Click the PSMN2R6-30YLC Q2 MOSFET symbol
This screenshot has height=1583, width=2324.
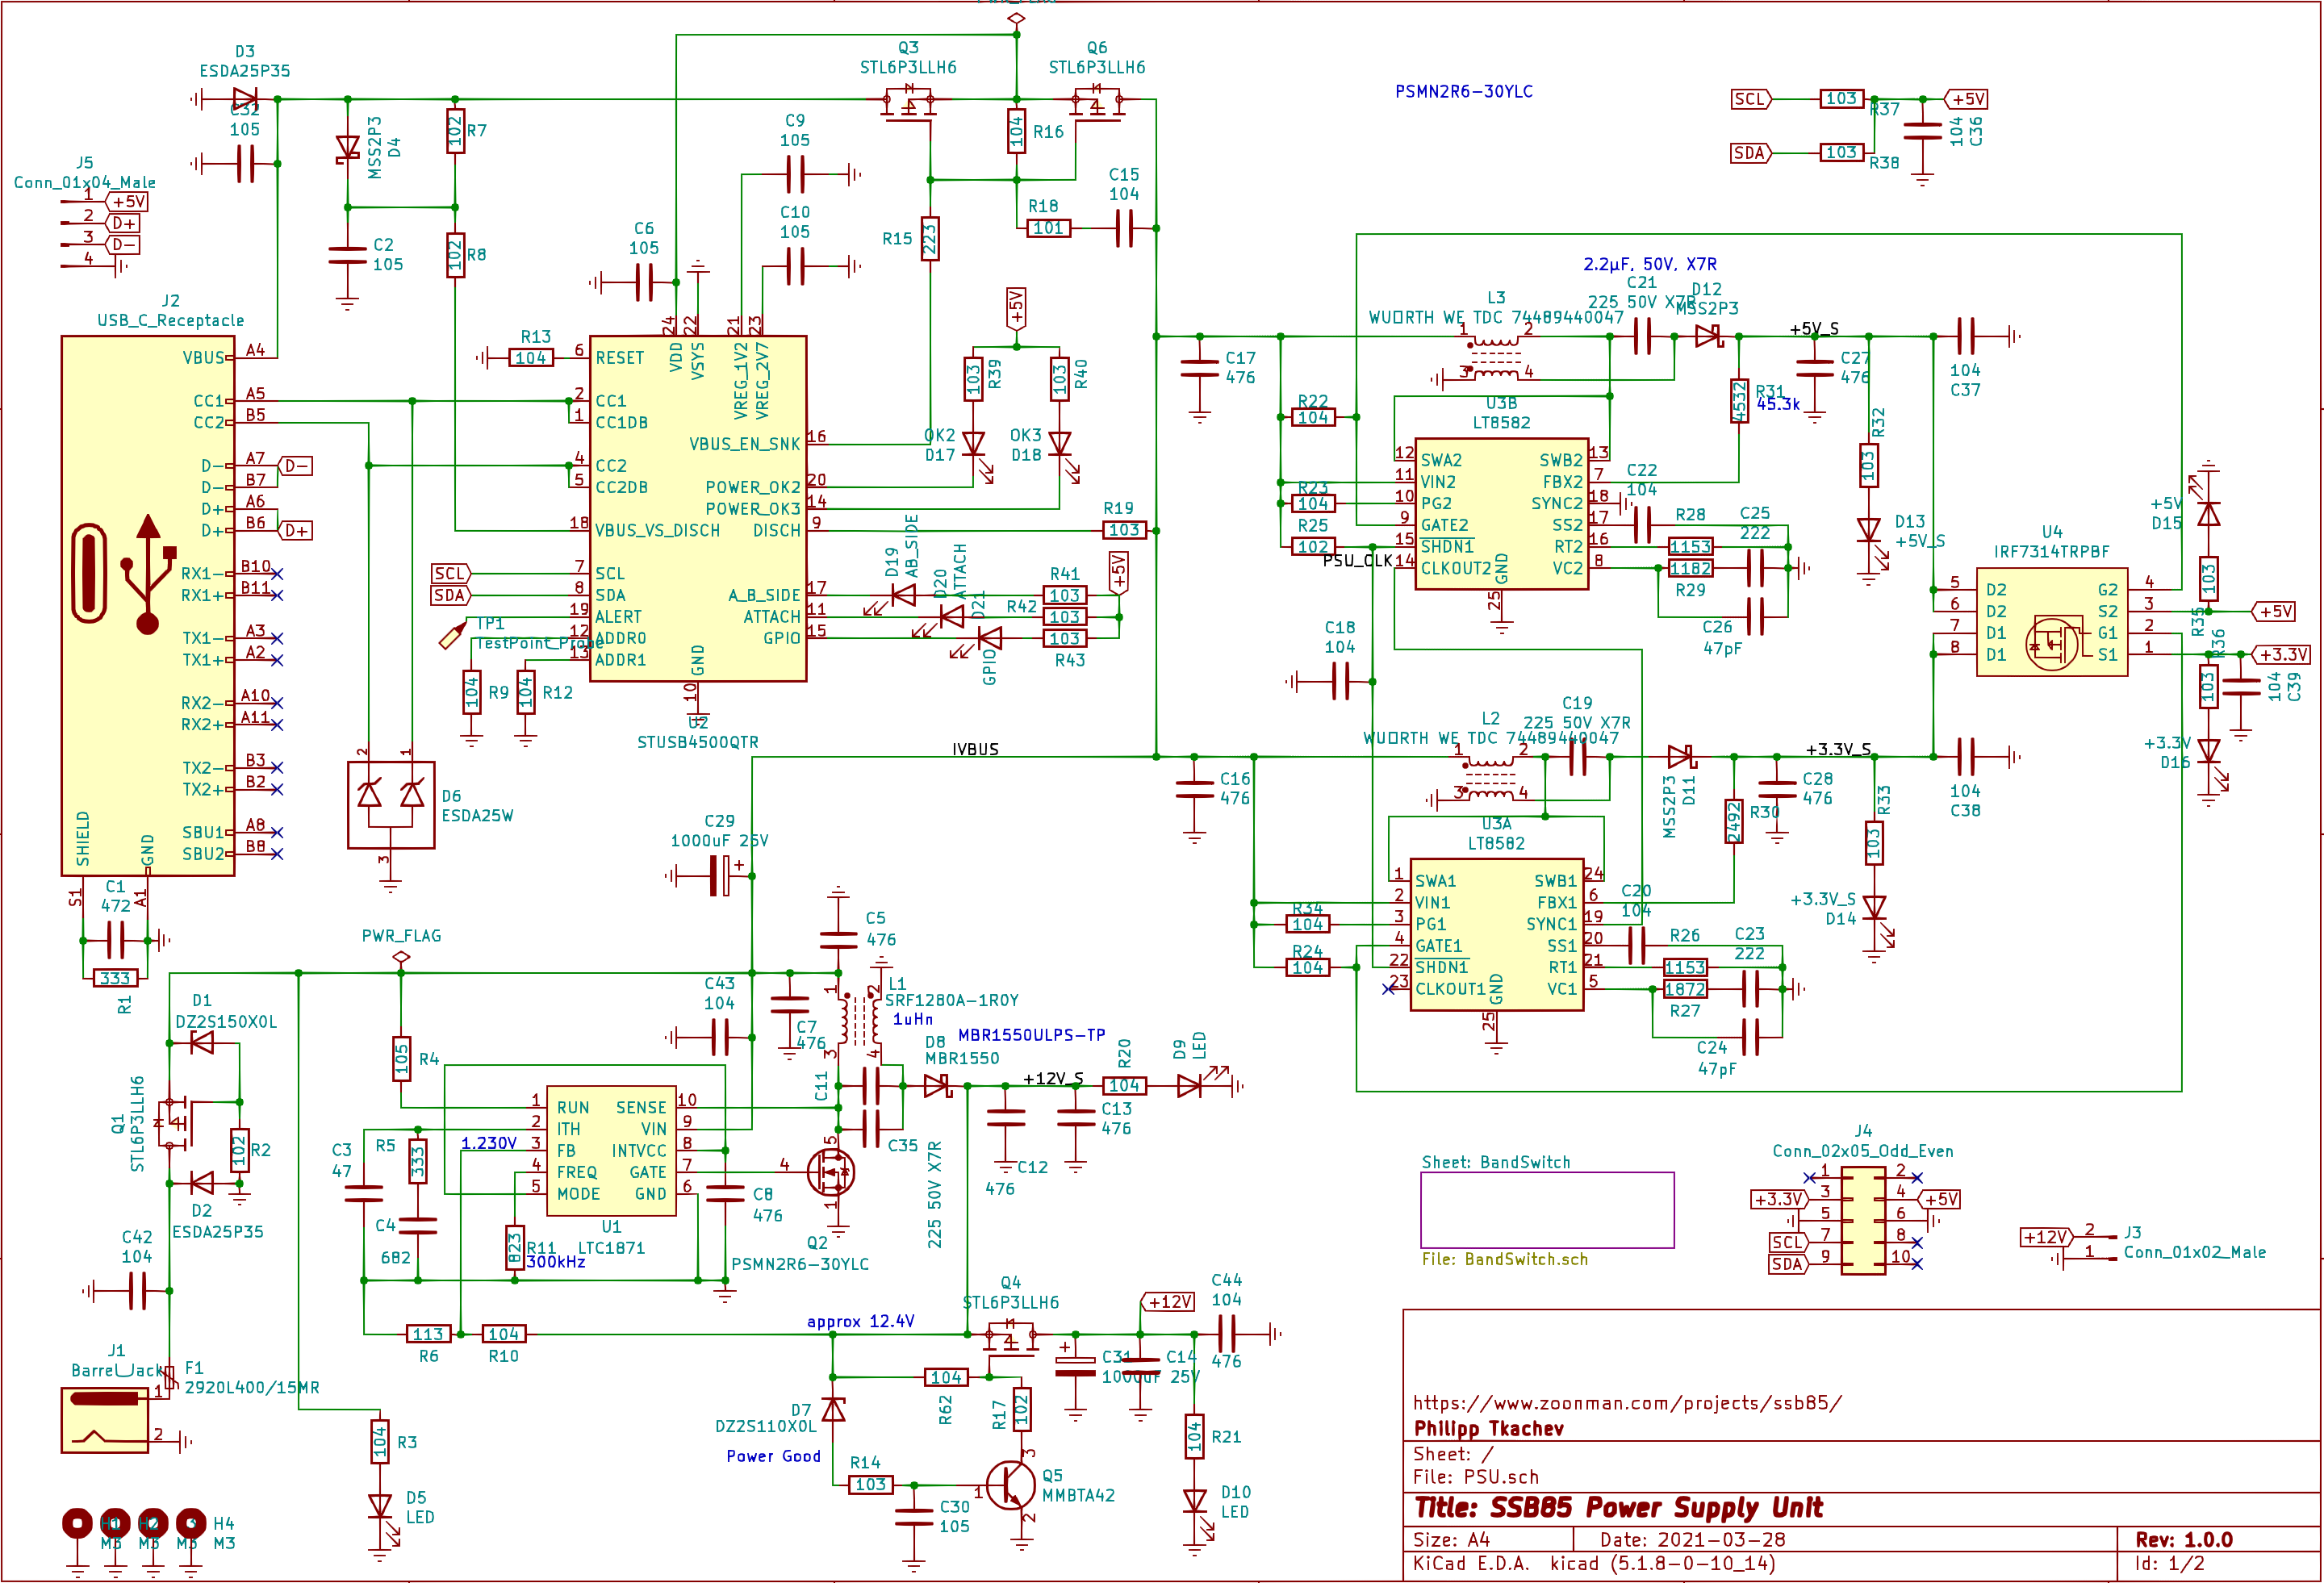pos(832,1172)
